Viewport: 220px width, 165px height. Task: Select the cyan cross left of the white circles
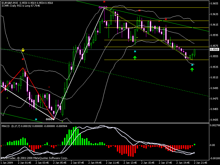click(x=36, y=119)
